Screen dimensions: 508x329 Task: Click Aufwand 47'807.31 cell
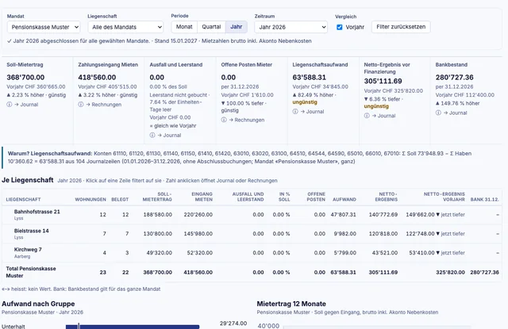click(344, 215)
